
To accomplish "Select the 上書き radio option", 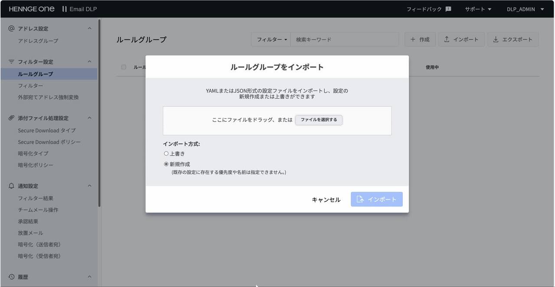I will pos(166,154).
